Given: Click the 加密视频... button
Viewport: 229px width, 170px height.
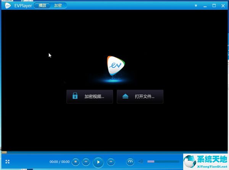Looking at the screenshot, I should tap(90, 97).
